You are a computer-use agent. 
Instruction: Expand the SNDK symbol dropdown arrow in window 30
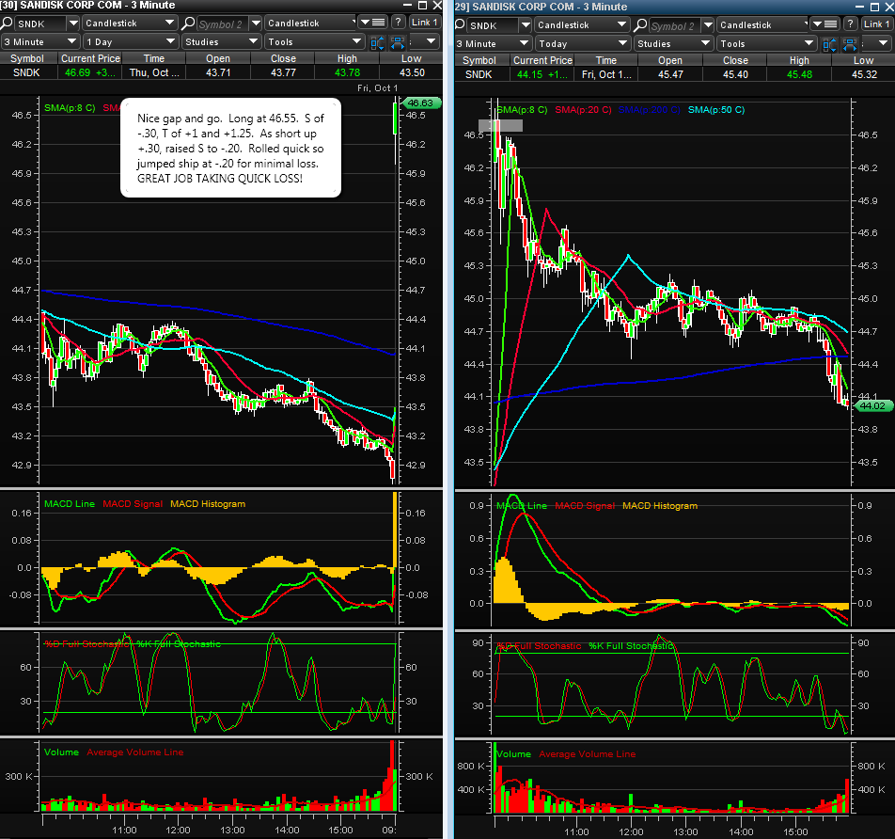click(x=72, y=24)
